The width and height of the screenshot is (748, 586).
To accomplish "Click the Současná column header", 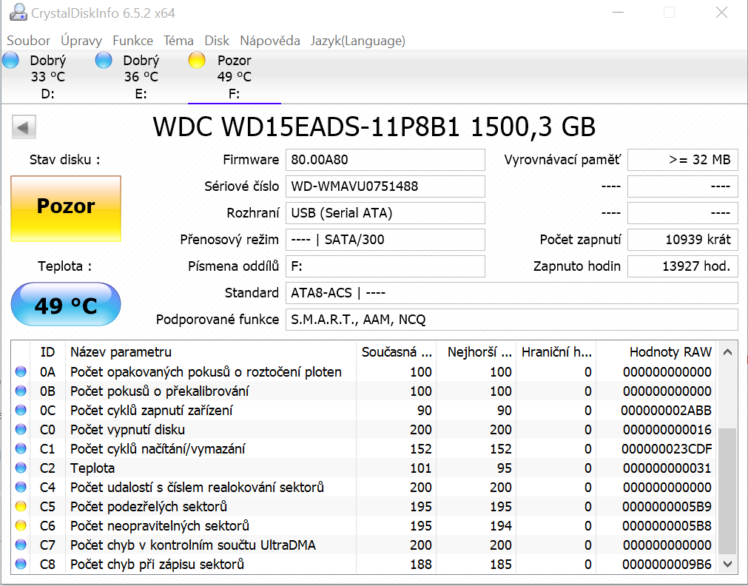I will click(x=396, y=352).
